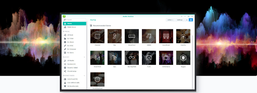Screen dimensions: 257x93
Task: Open All Playlist entry
Action: coord(75,61)
